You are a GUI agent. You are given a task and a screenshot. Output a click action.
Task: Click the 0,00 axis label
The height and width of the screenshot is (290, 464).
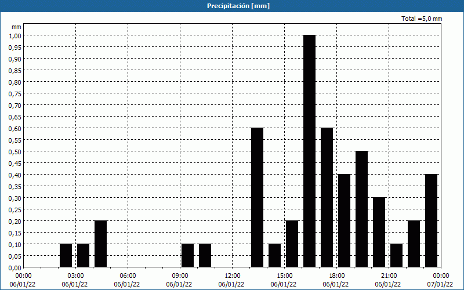(x=15, y=267)
